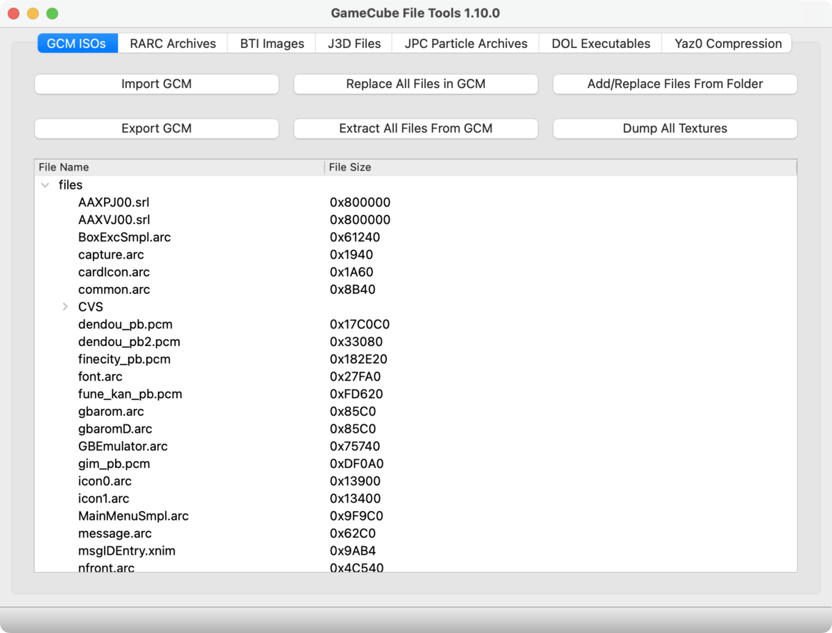Close the GameCube File Tools window

[14, 13]
